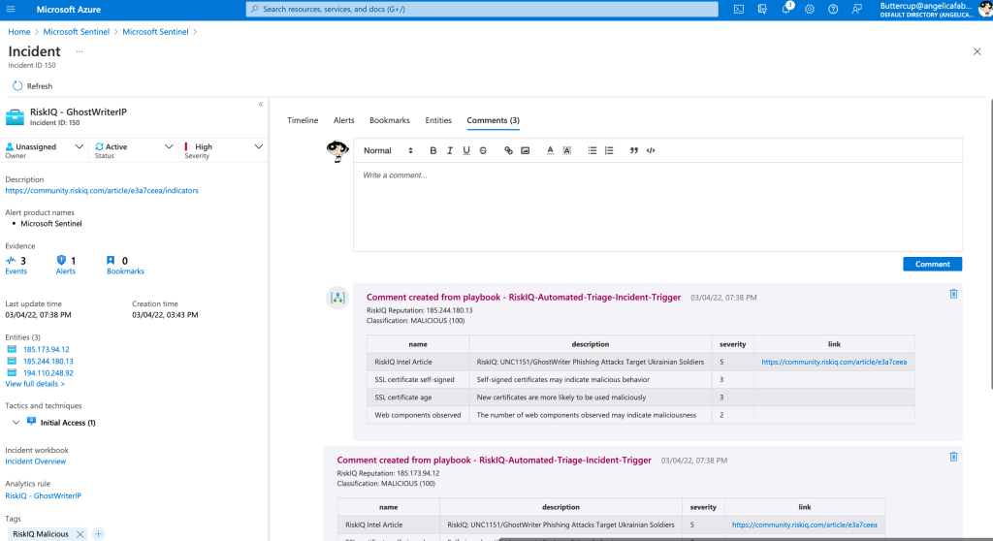Insert a link in the comment editor

click(x=508, y=150)
